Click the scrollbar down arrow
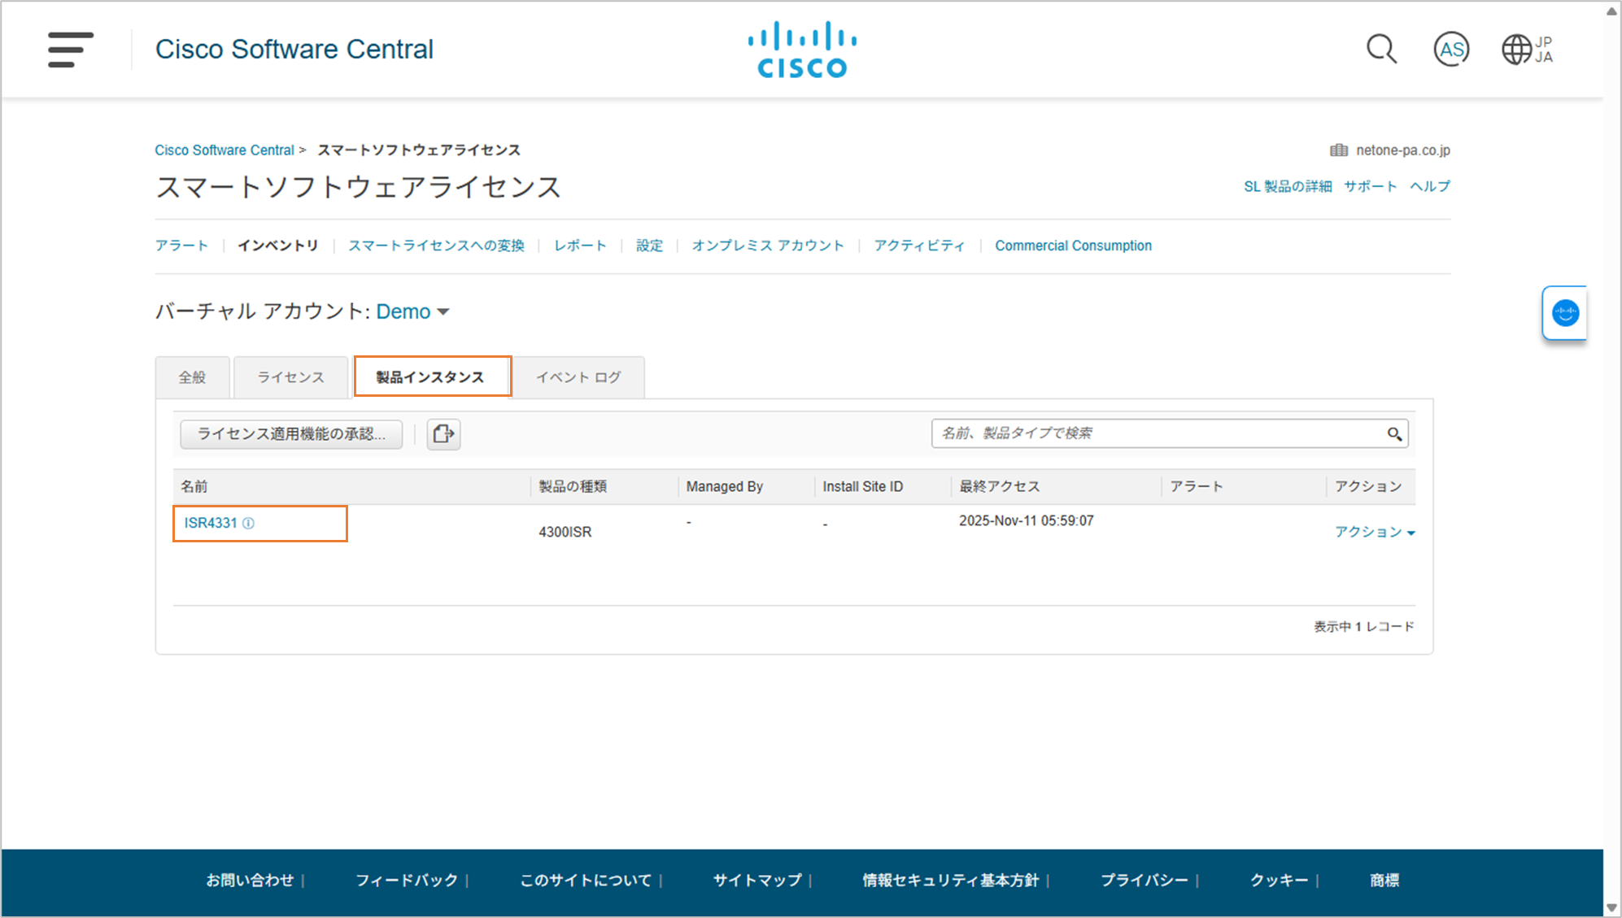This screenshot has width=1622, height=918. pyautogui.click(x=1611, y=908)
